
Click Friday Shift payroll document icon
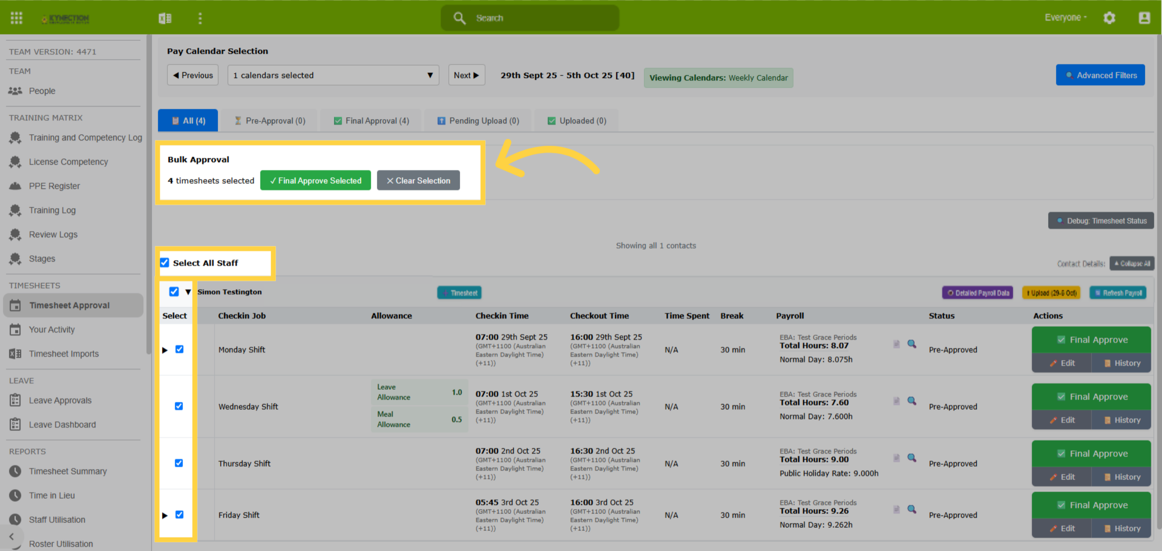coord(896,509)
